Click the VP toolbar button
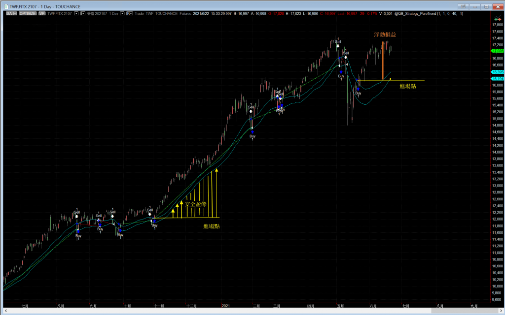This screenshot has height=315, width=505. coord(42,13)
